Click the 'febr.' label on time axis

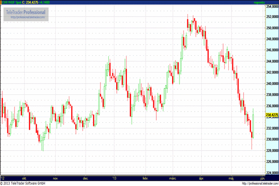145,178
